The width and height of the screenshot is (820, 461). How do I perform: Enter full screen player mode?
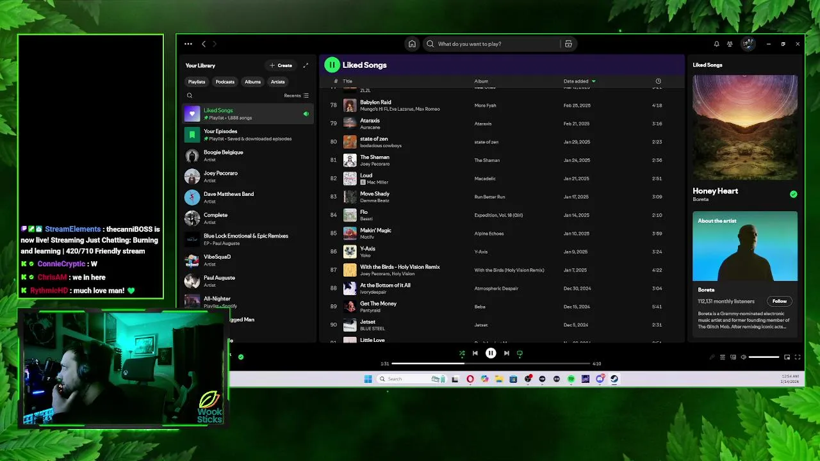tap(798, 357)
